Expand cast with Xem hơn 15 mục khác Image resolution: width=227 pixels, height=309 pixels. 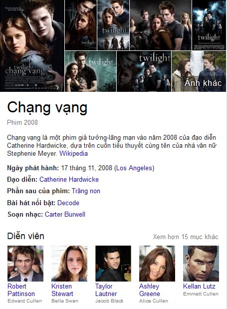coord(186,237)
